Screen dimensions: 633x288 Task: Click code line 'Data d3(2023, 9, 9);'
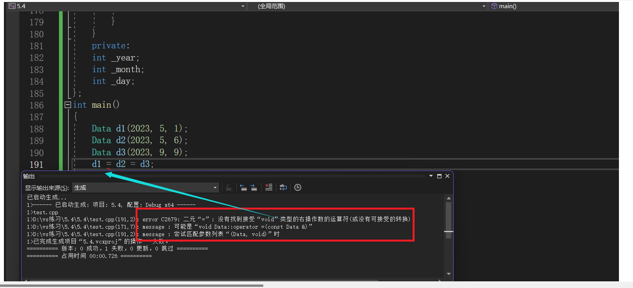(139, 153)
